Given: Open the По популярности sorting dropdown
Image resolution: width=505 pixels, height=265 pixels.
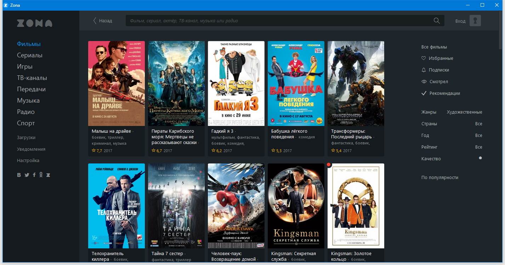Looking at the screenshot, I should [440, 178].
